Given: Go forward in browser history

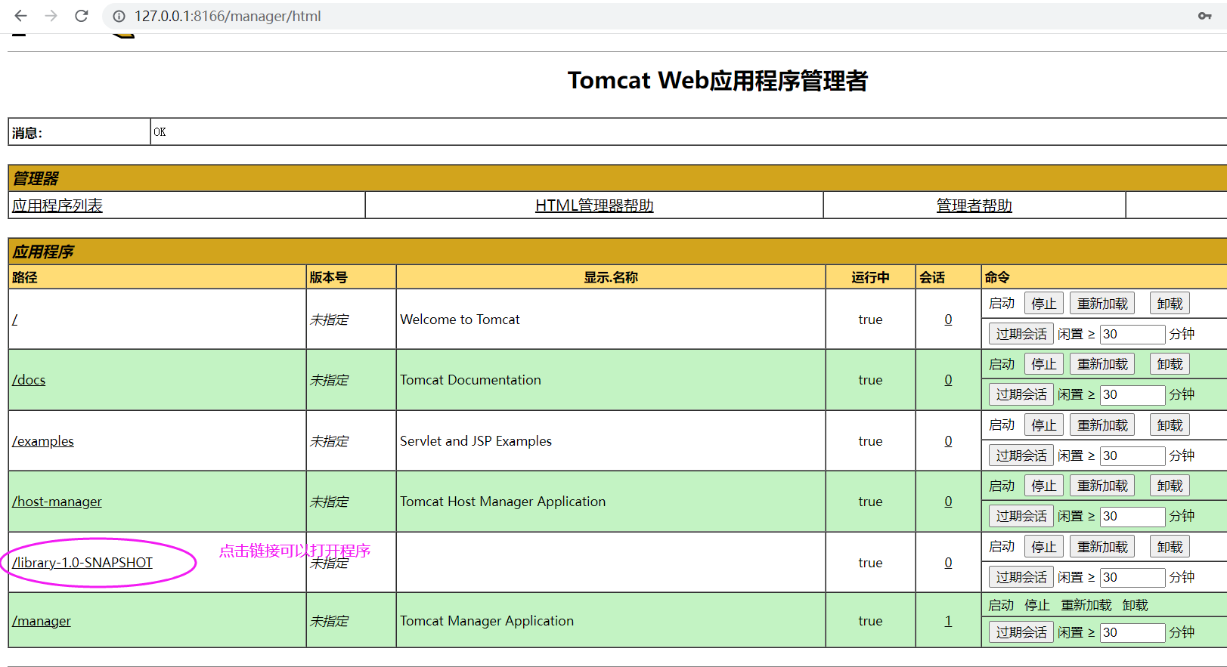Looking at the screenshot, I should click(51, 16).
